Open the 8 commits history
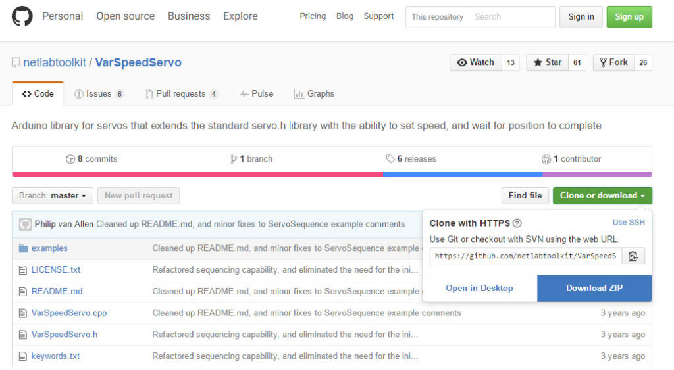 [x=91, y=159]
